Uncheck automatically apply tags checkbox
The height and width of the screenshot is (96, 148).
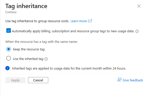tap(9, 31)
